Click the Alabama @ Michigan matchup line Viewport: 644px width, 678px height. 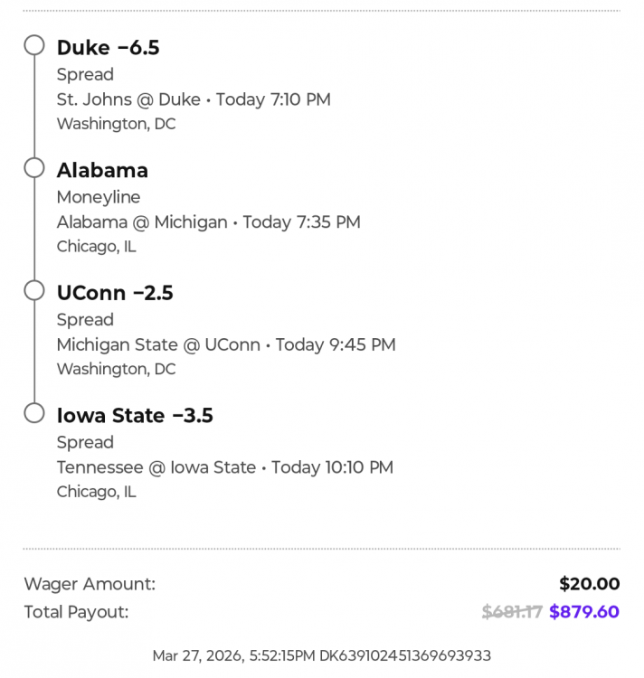208,222
